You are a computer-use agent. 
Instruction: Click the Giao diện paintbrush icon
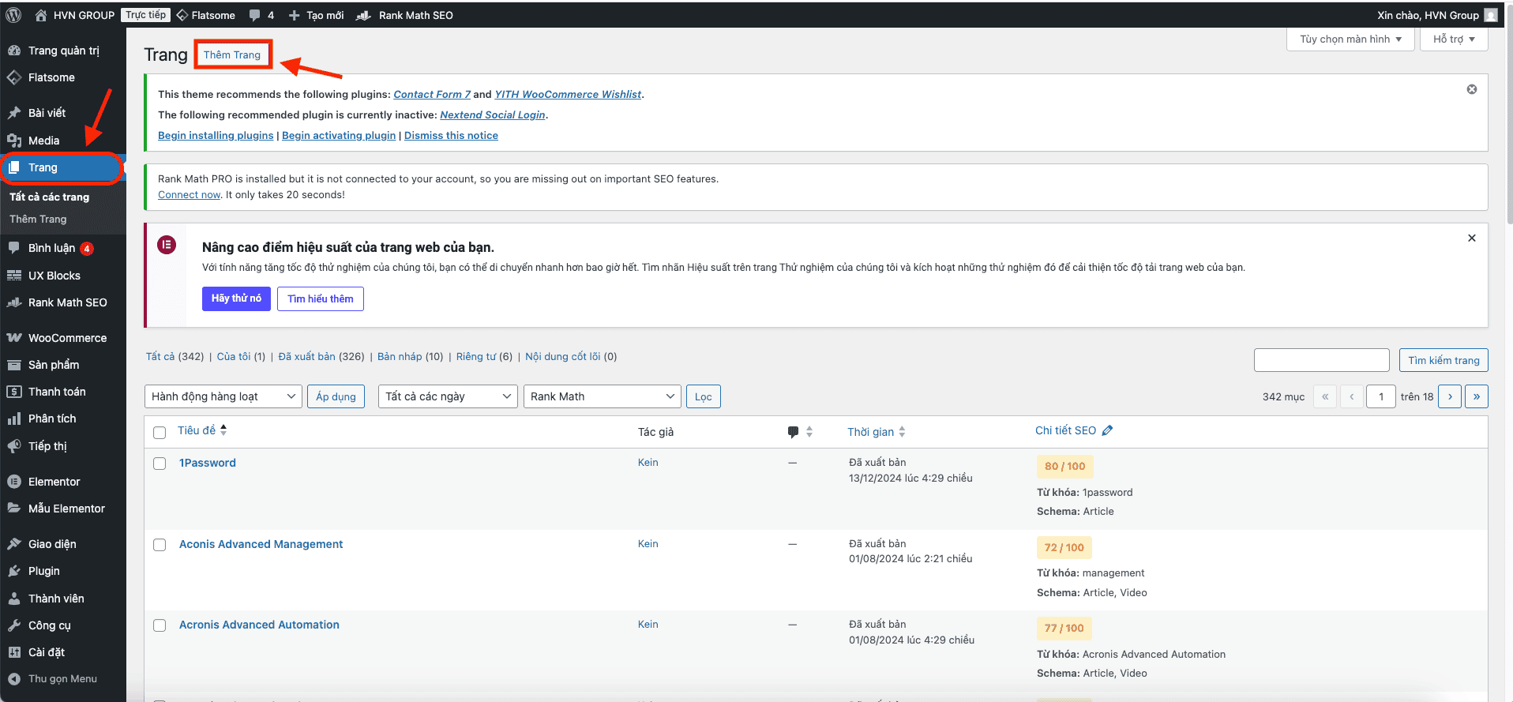(14, 544)
